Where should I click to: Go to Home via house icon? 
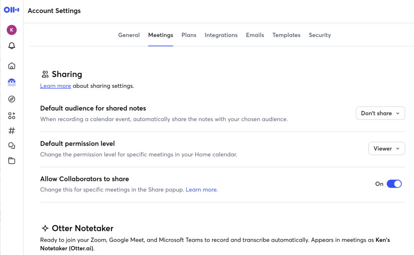tap(12, 66)
